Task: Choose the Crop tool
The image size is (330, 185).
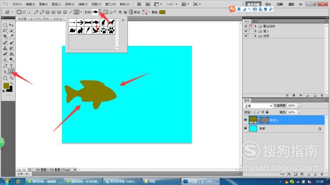Action: tap(5, 36)
